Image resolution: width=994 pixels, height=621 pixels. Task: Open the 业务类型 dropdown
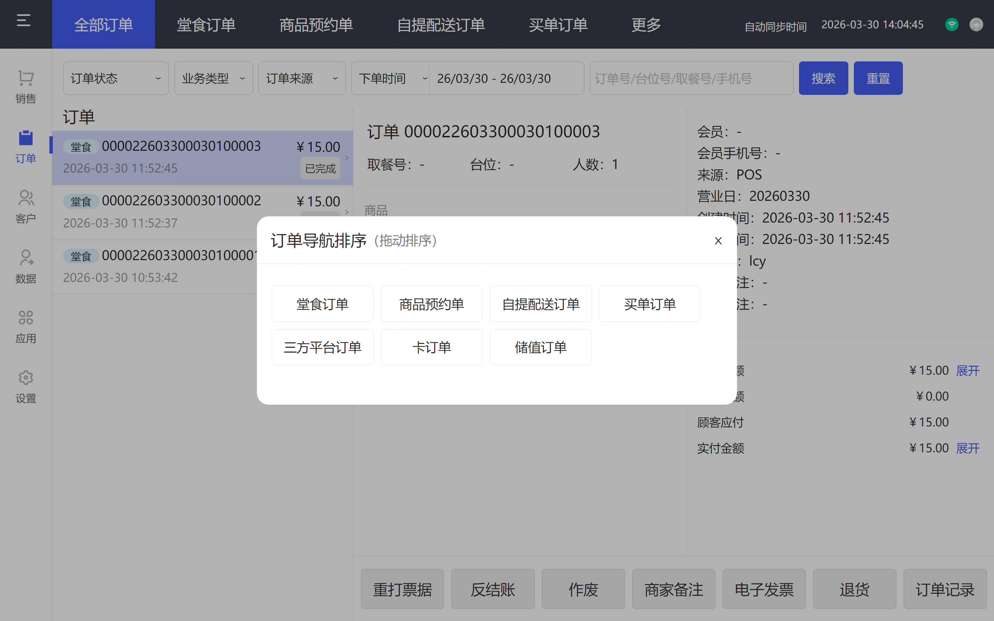213,78
